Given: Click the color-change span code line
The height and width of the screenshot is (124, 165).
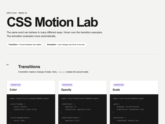Looking at the screenshot, I should click(x=29, y=99).
